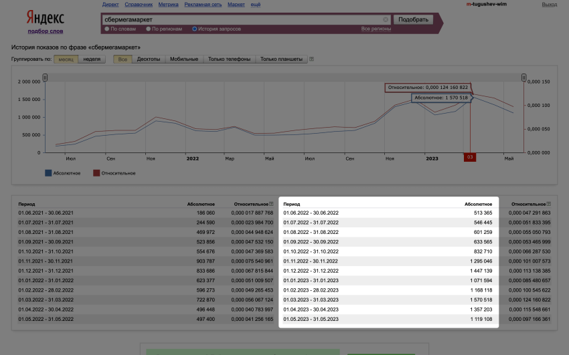
Task: Click the Яндекс logo
Action: 46,18
